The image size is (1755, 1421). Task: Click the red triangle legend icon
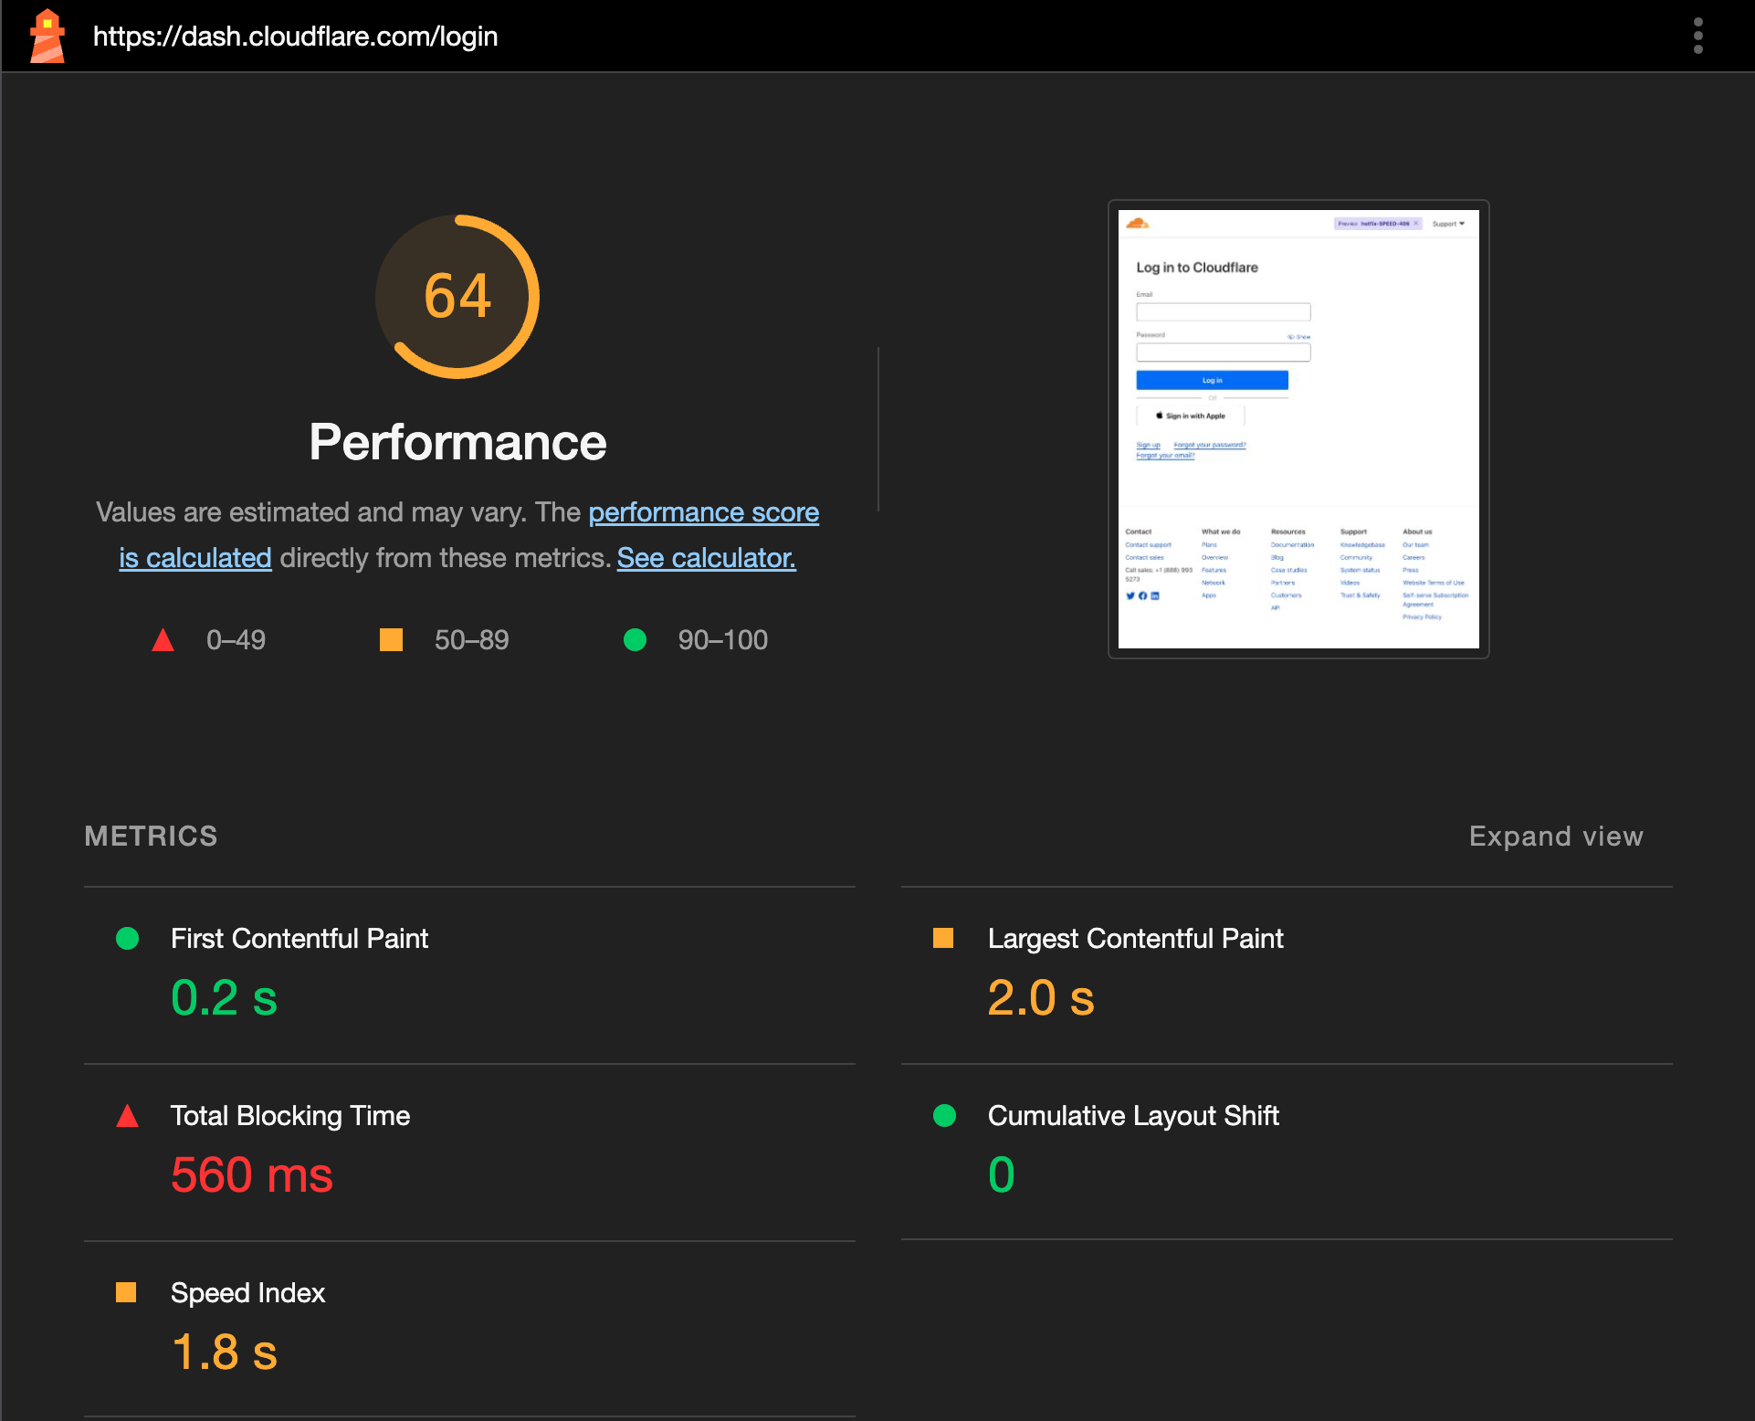163,640
